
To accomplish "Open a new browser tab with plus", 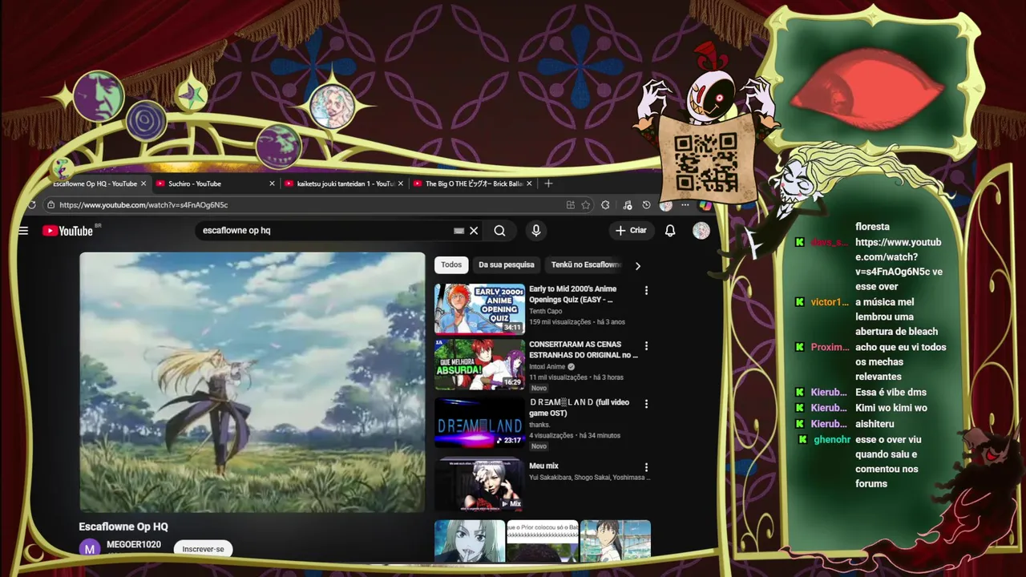I will tap(548, 184).
